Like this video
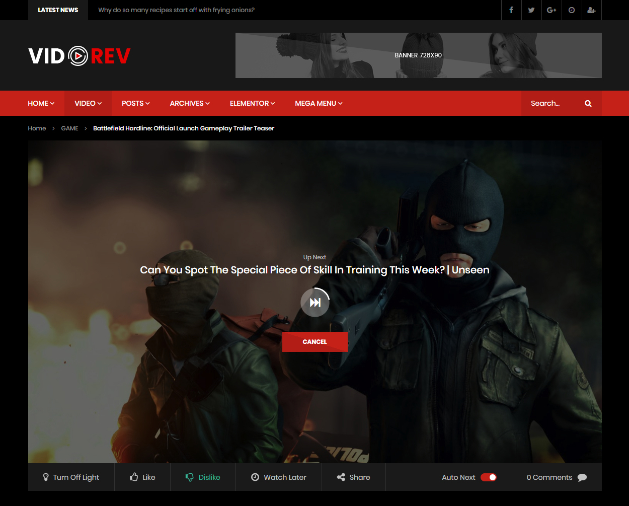This screenshot has width=629, height=506. click(142, 477)
